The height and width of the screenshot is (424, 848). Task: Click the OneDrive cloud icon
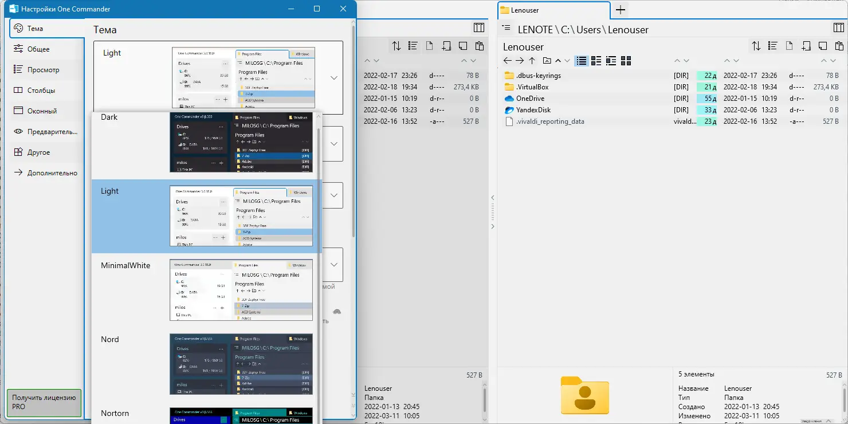pyautogui.click(x=509, y=99)
